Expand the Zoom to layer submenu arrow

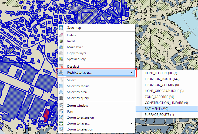coord(132,123)
